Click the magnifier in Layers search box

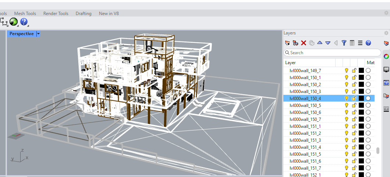coord(287,52)
